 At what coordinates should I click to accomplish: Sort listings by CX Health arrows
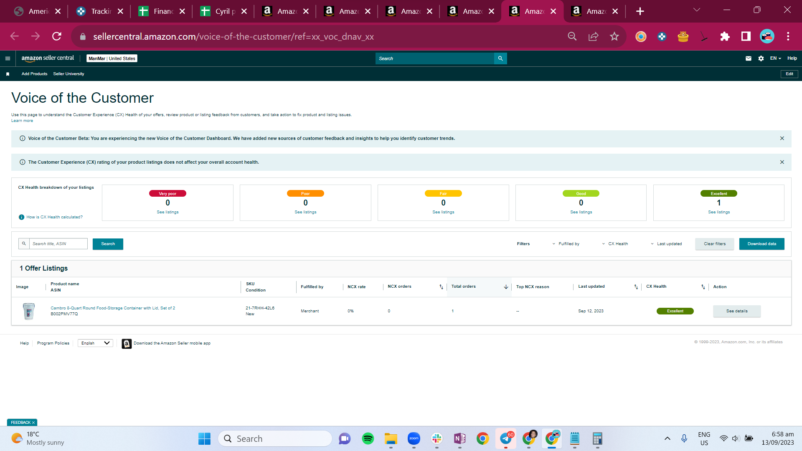pyautogui.click(x=703, y=287)
